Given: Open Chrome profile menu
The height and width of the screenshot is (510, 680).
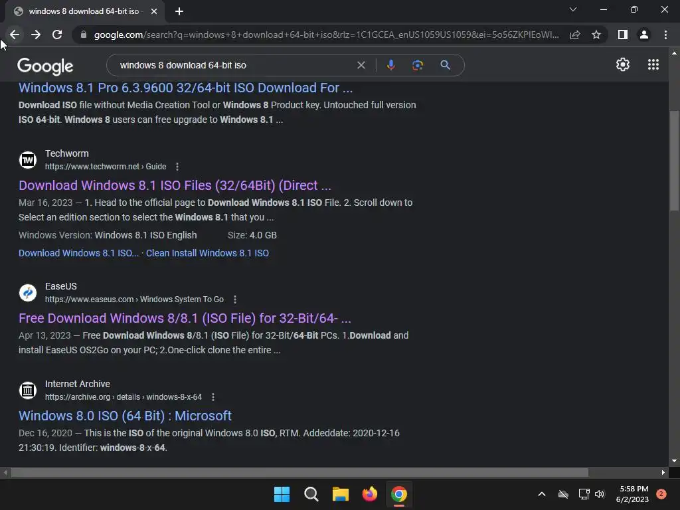Looking at the screenshot, I should tap(644, 35).
